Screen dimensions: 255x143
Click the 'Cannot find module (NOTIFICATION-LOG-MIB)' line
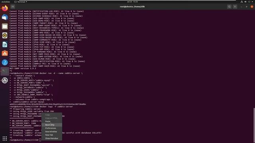tap(47, 11)
